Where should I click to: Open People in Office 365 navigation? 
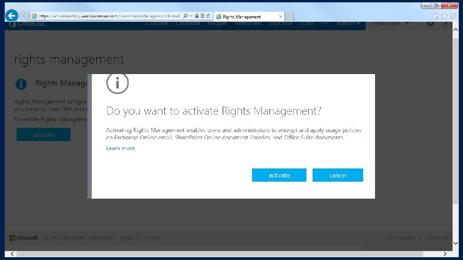click(217, 24)
